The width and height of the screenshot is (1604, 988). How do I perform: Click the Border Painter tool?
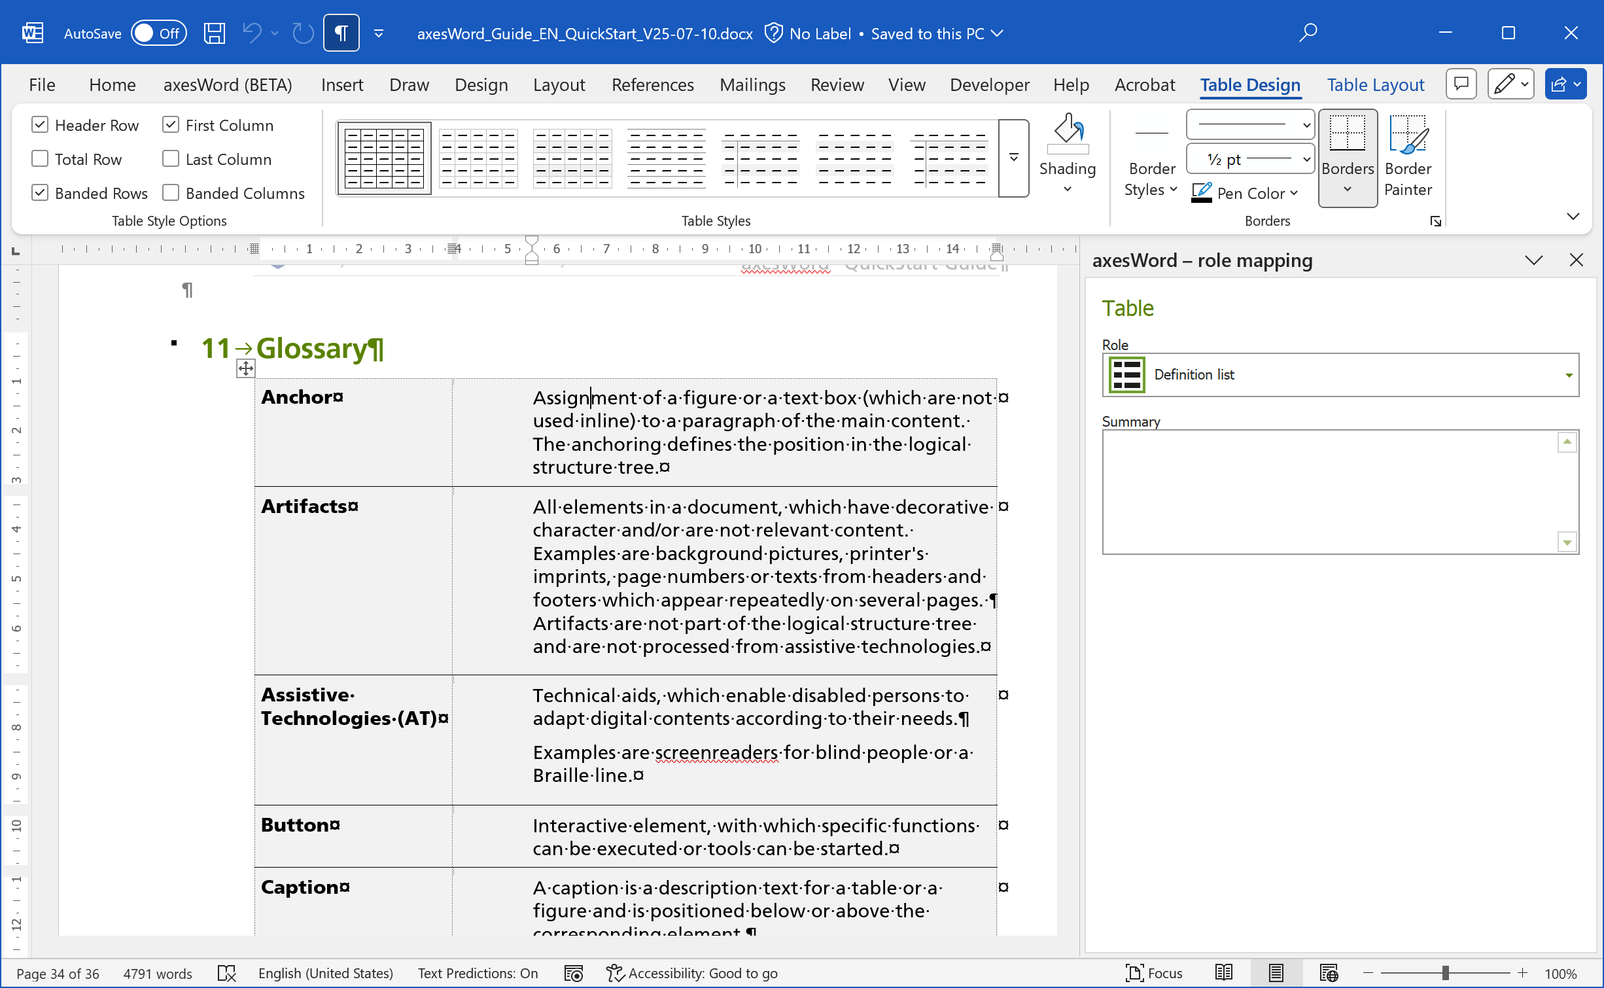coord(1408,157)
